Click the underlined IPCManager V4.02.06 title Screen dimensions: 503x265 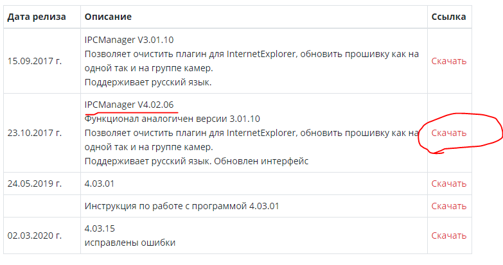click(129, 105)
